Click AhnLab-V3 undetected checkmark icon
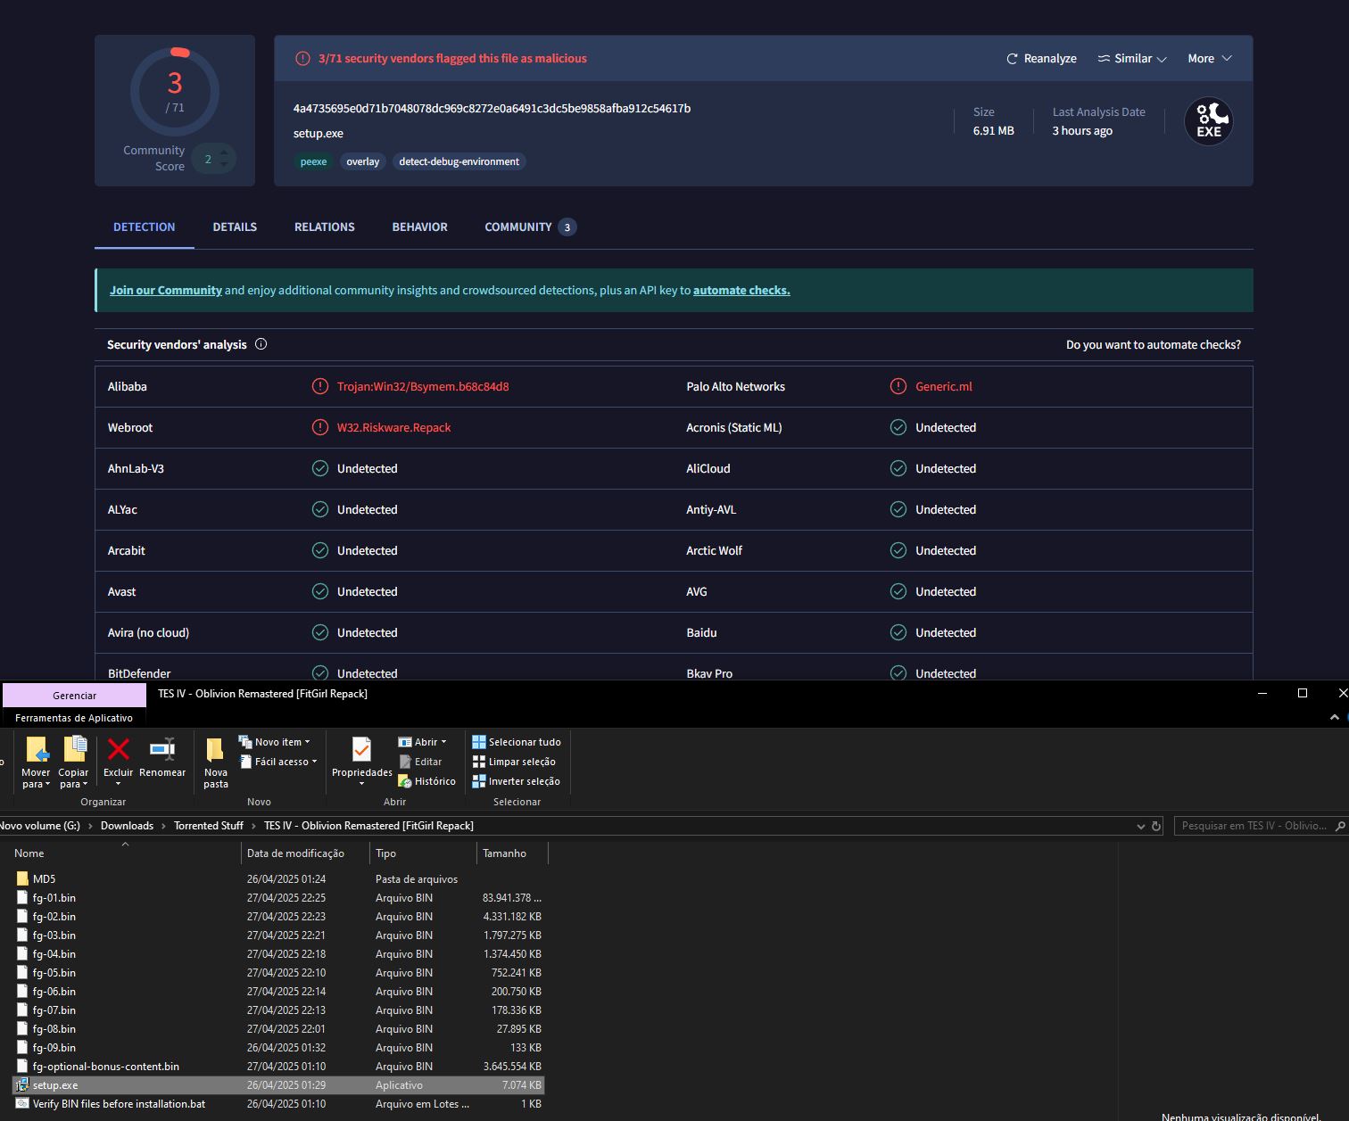 click(320, 469)
